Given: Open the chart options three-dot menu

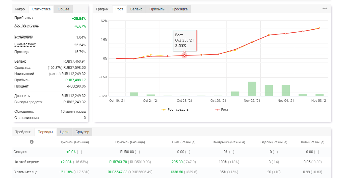Looking at the screenshot, I should (x=325, y=8).
